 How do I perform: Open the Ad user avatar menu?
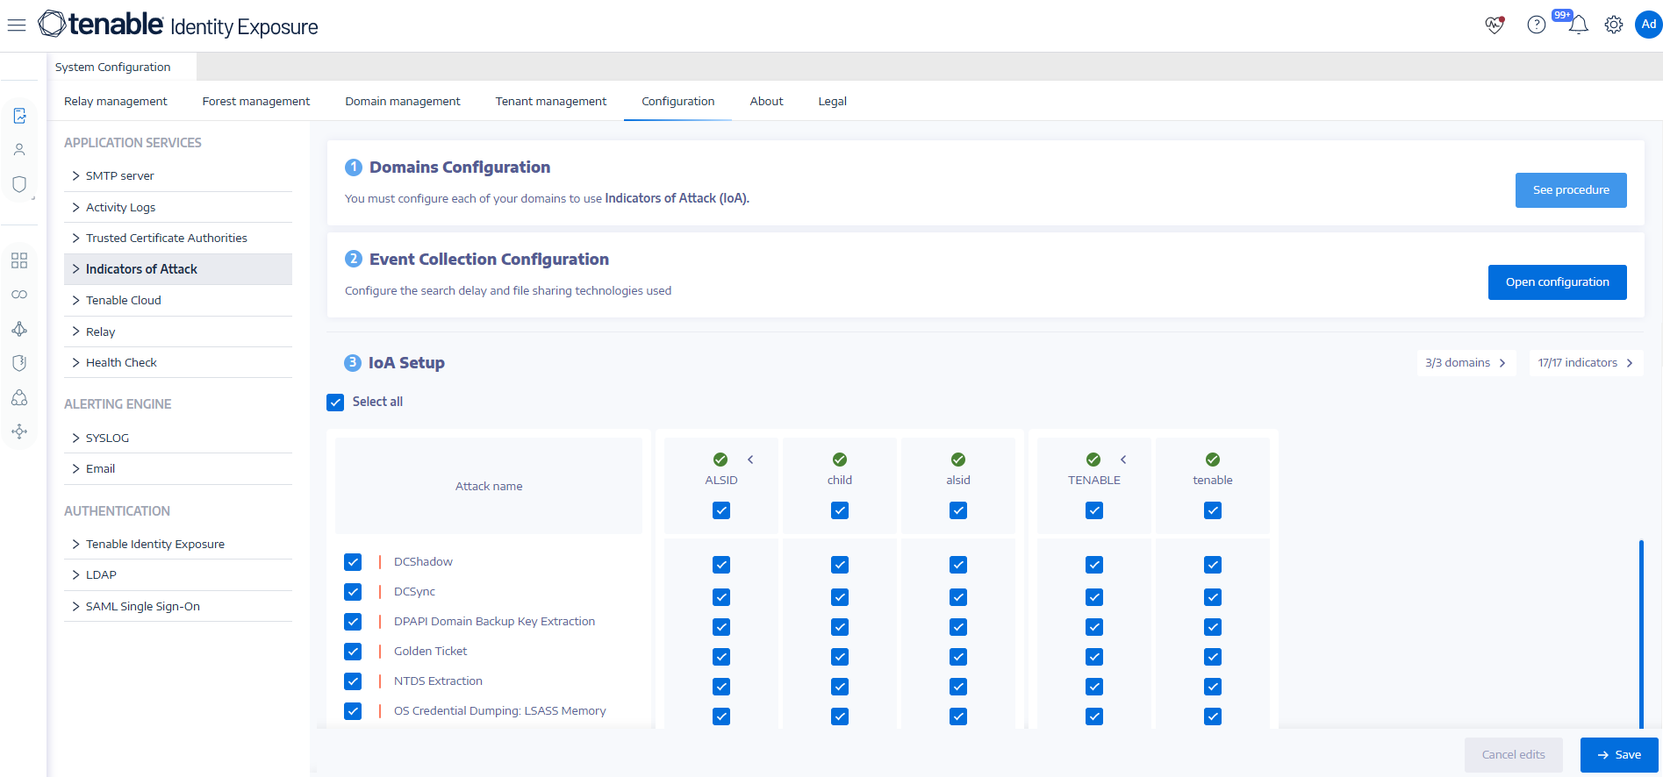[1648, 25]
